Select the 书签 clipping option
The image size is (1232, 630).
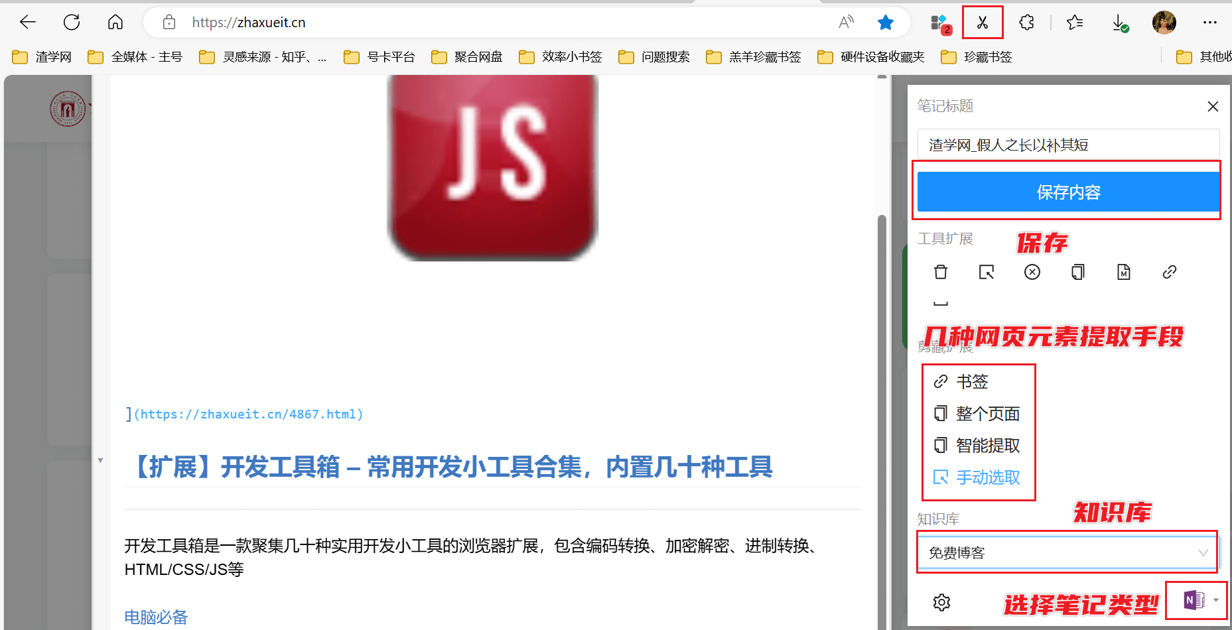971,381
